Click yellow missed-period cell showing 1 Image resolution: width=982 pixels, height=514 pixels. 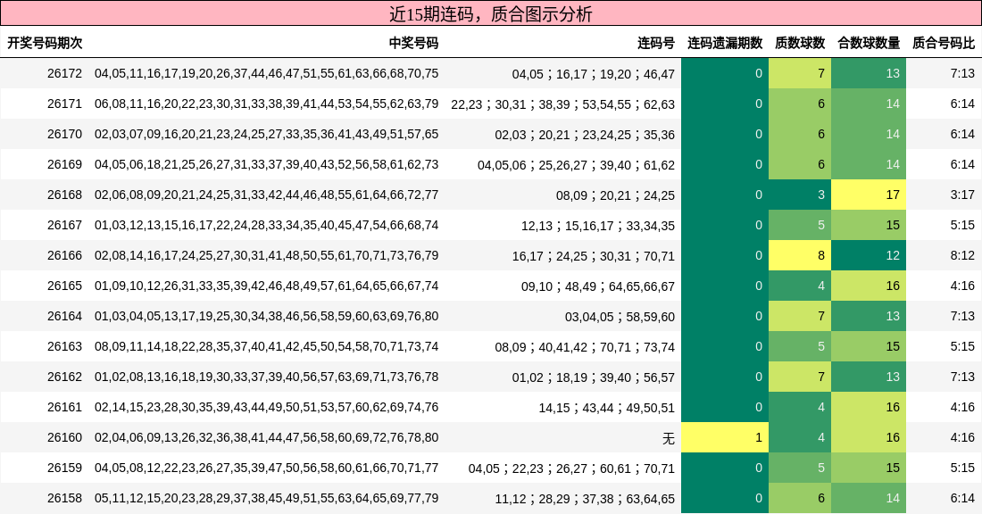coord(725,437)
